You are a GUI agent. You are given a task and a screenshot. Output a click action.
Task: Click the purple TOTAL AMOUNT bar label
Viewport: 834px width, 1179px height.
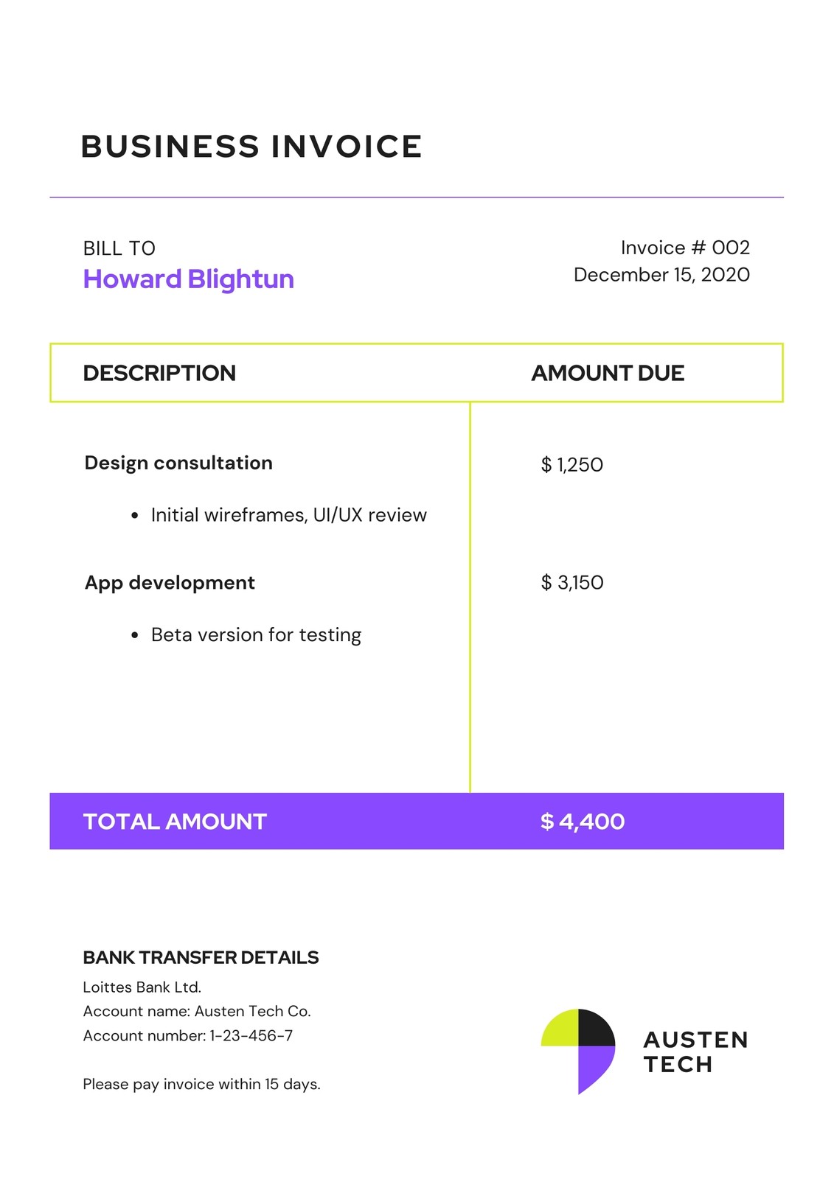(x=175, y=822)
